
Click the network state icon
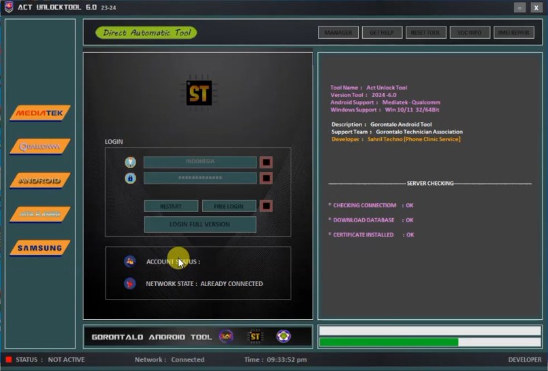(x=130, y=284)
